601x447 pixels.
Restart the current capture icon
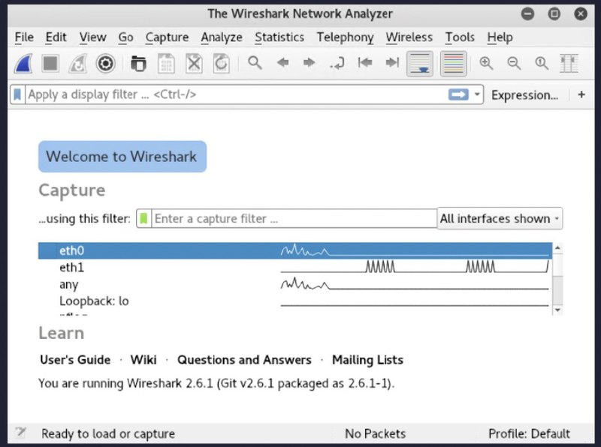click(x=78, y=64)
